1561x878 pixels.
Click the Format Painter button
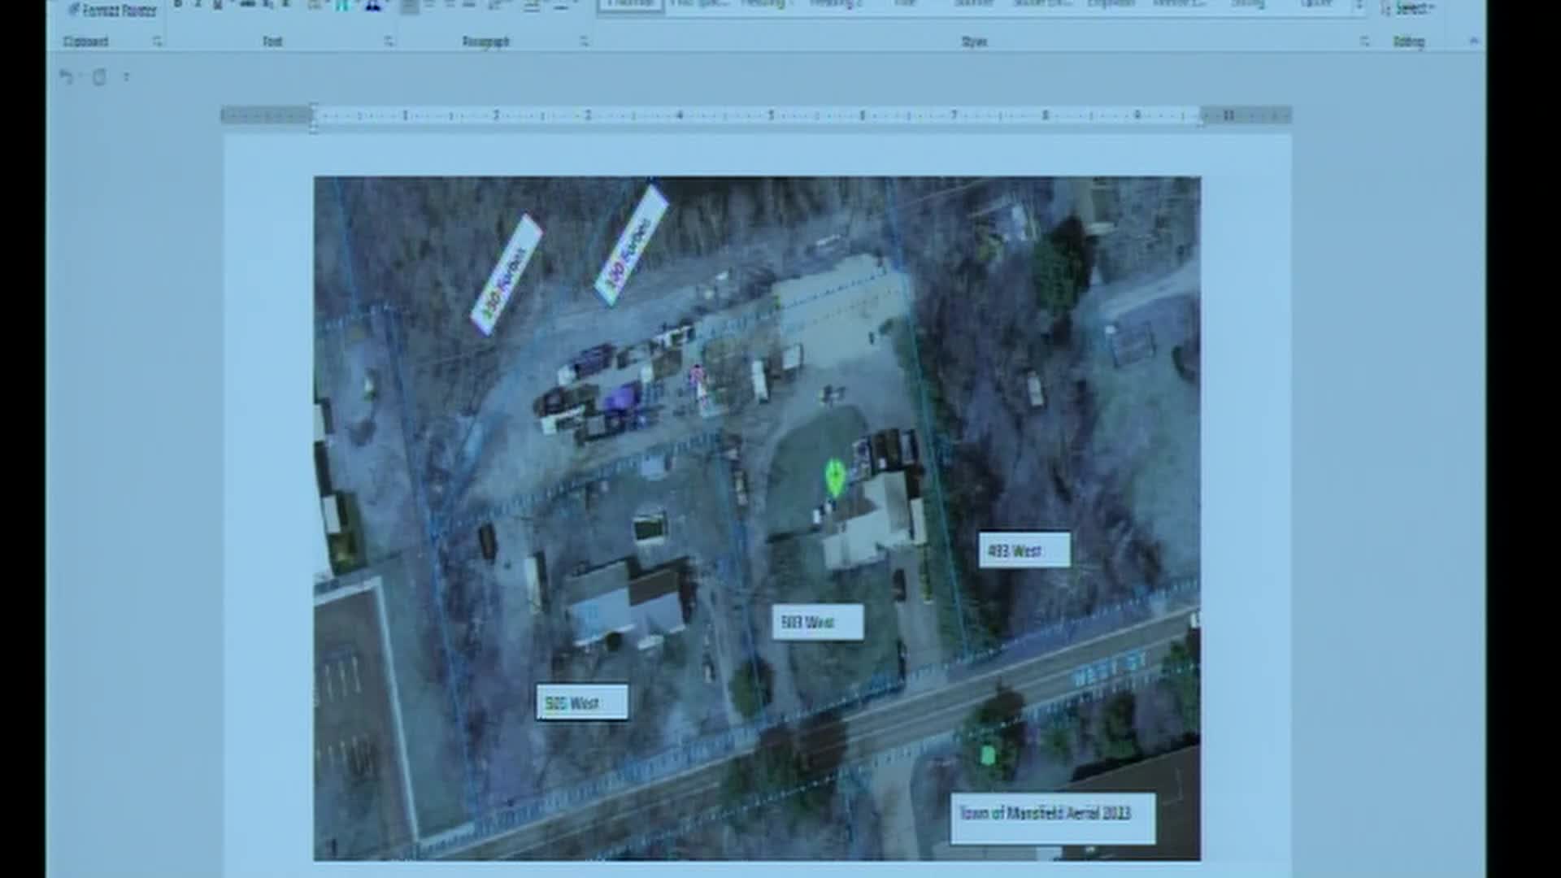(x=112, y=11)
